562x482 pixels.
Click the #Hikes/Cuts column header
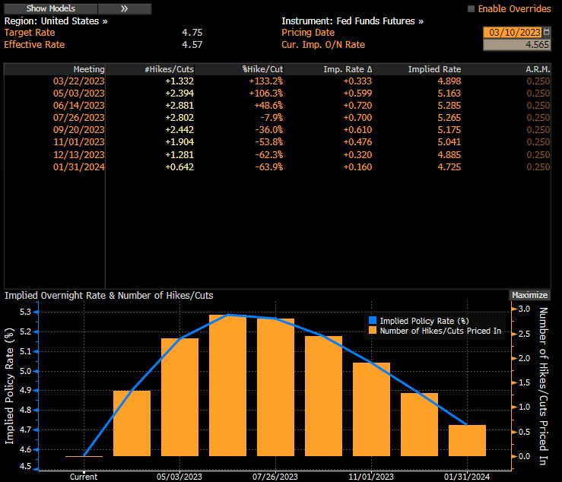169,69
